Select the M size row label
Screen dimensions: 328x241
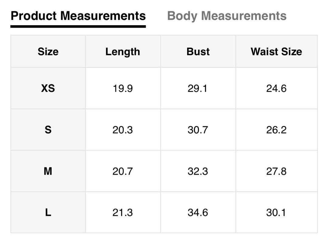click(x=48, y=171)
